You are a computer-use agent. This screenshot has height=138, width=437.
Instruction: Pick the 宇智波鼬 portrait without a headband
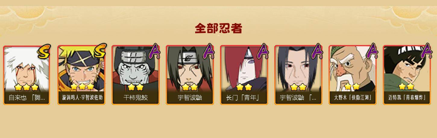pos(298,75)
